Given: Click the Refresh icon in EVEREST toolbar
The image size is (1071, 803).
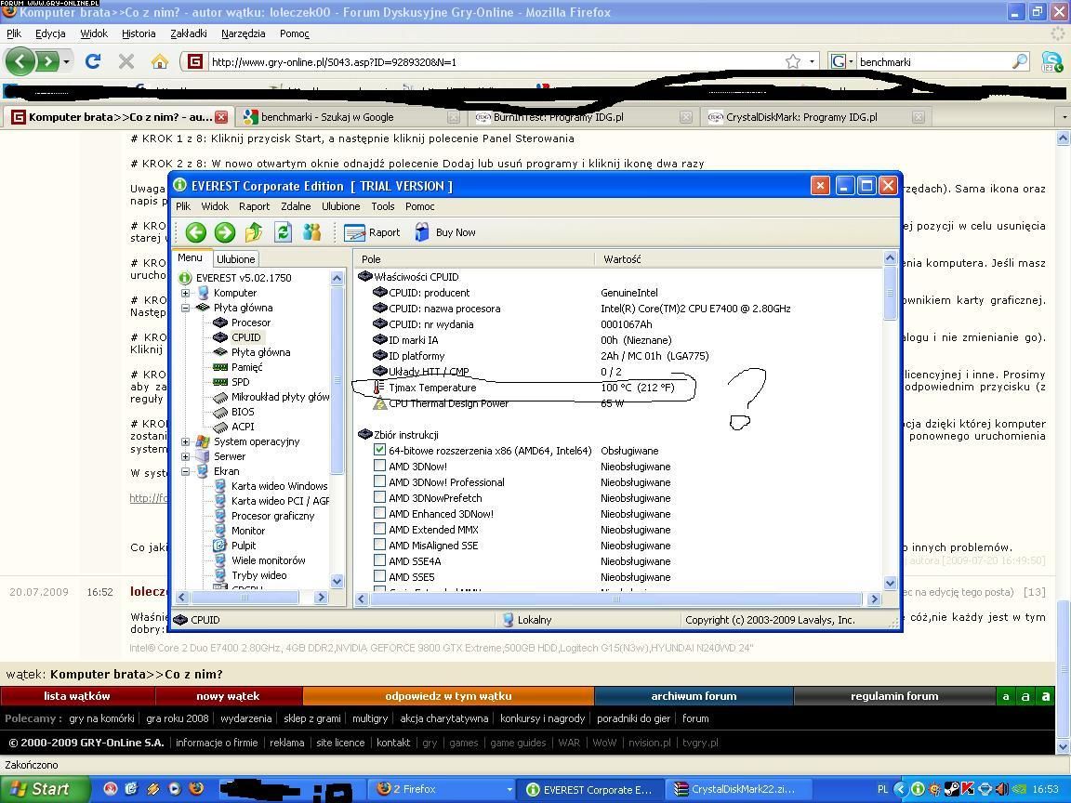Looking at the screenshot, I should pyautogui.click(x=283, y=232).
